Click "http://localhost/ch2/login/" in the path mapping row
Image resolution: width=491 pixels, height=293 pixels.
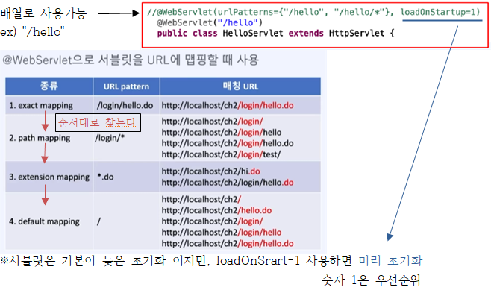213,122
